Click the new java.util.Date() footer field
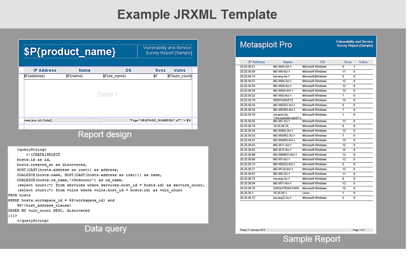 point(38,121)
